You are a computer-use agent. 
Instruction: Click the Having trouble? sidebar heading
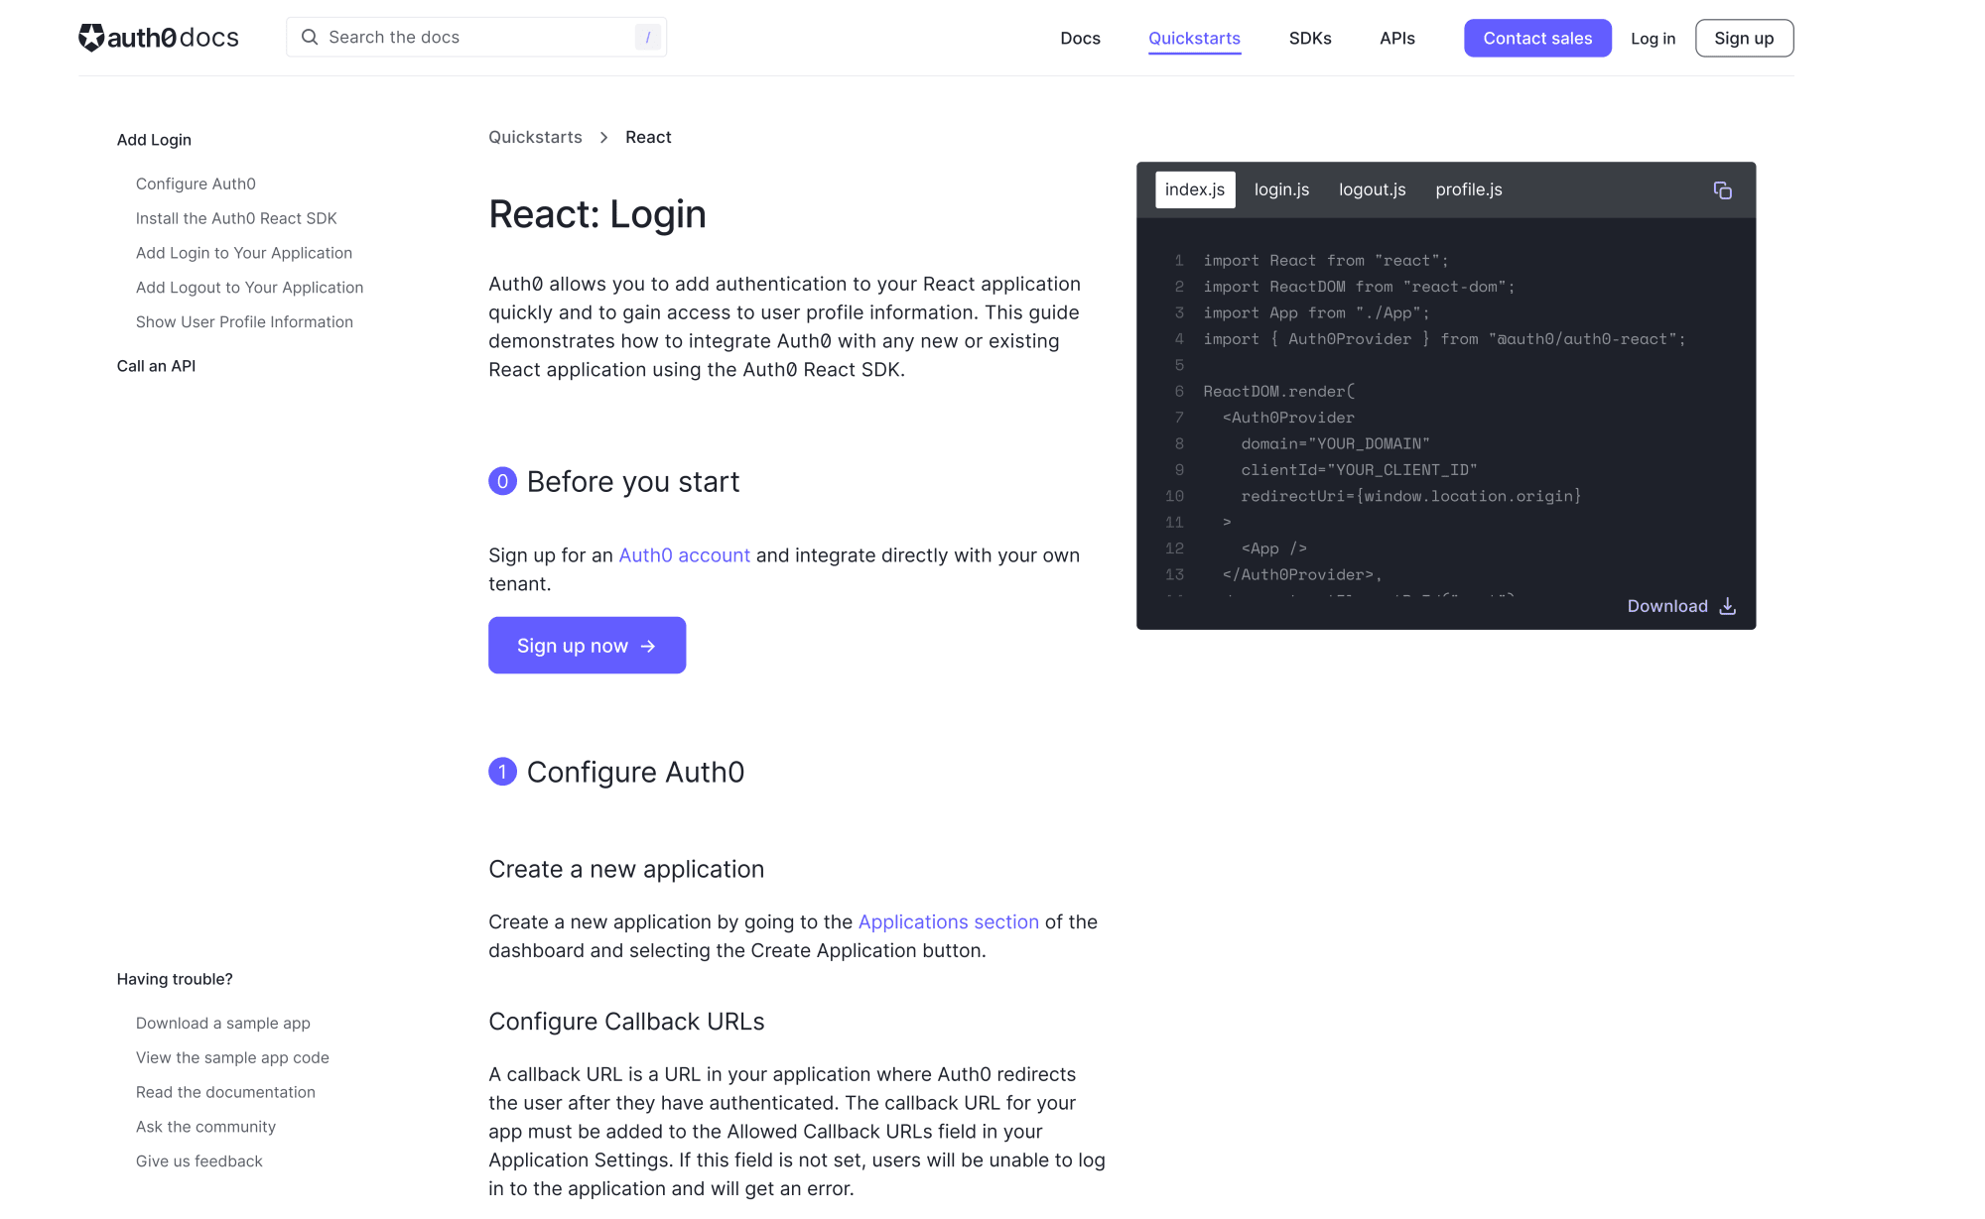175,979
